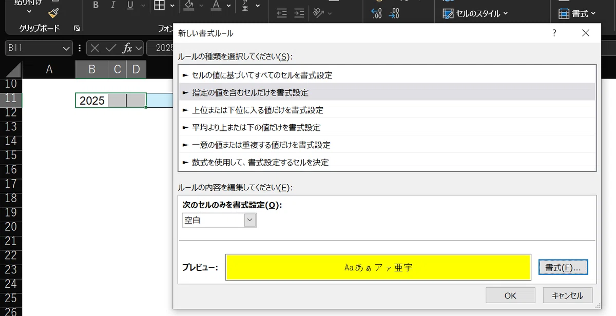Select row 24 header
The height and width of the screenshot is (316, 616).
click(11, 284)
